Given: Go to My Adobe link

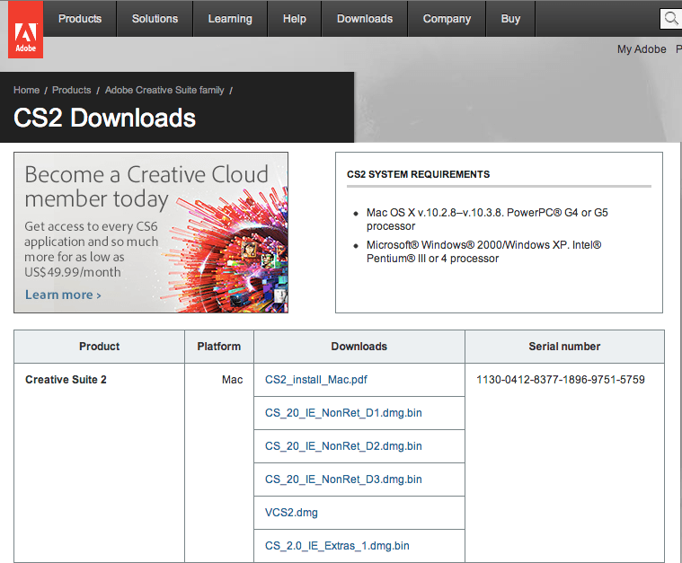Looking at the screenshot, I should pos(642,49).
